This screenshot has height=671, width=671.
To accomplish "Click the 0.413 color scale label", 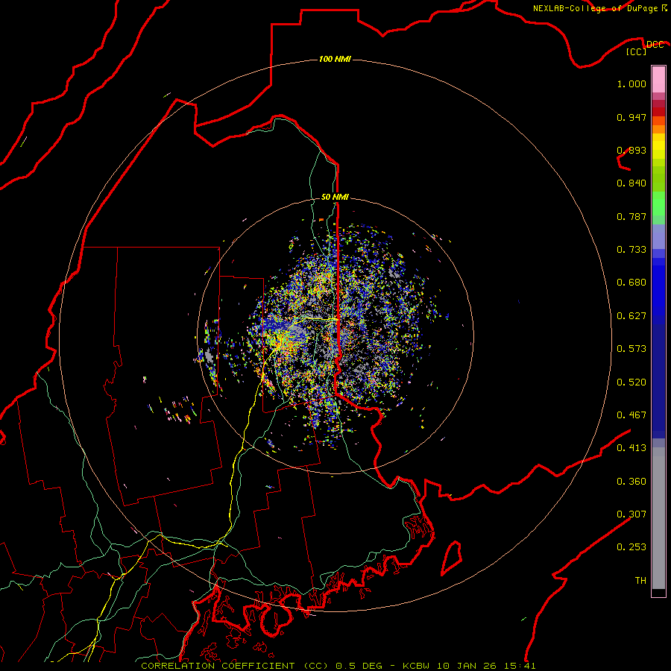I will click(631, 448).
